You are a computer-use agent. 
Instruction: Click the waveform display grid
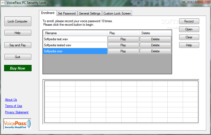[x=121, y=102]
